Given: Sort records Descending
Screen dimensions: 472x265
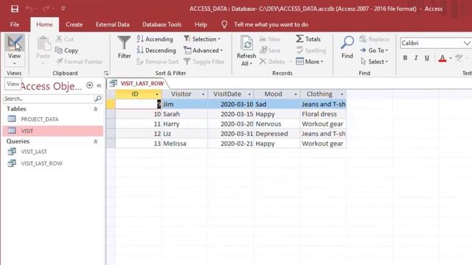Looking at the screenshot, I should point(156,51).
